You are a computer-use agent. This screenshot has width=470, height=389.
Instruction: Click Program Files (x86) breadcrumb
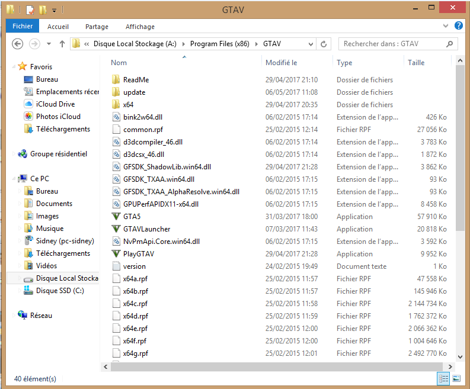pos(220,44)
